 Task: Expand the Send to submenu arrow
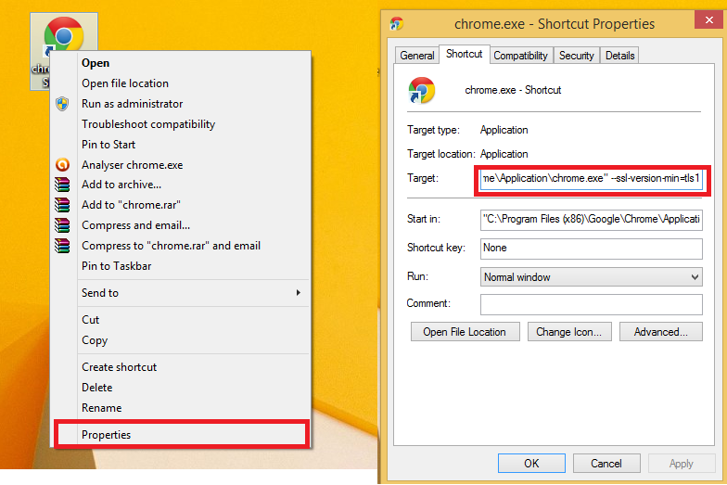click(x=299, y=293)
